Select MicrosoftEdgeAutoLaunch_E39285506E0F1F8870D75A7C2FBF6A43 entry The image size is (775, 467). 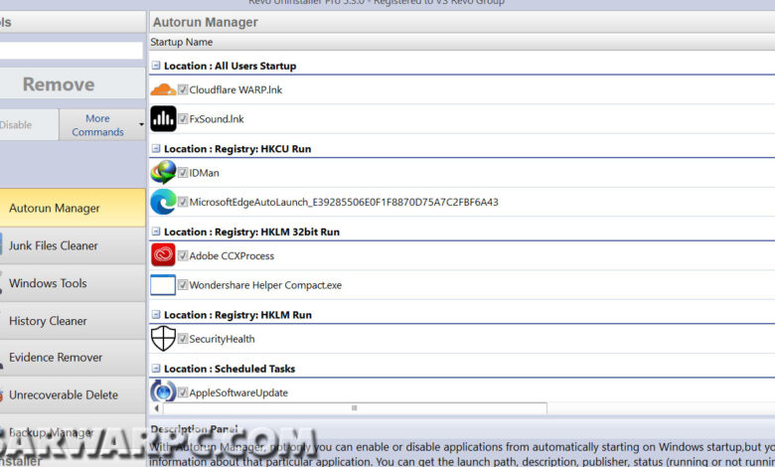tap(344, 202)
